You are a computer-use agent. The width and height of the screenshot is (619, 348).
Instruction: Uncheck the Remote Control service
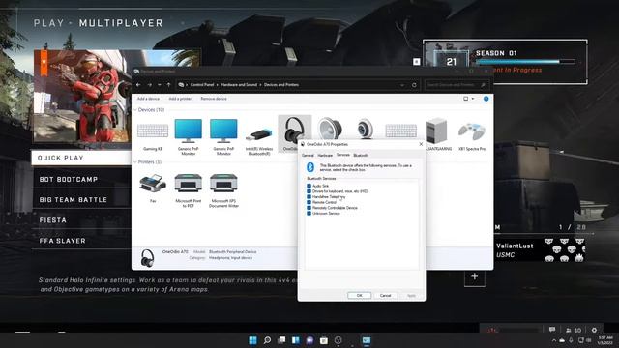[x=309, y=202]
